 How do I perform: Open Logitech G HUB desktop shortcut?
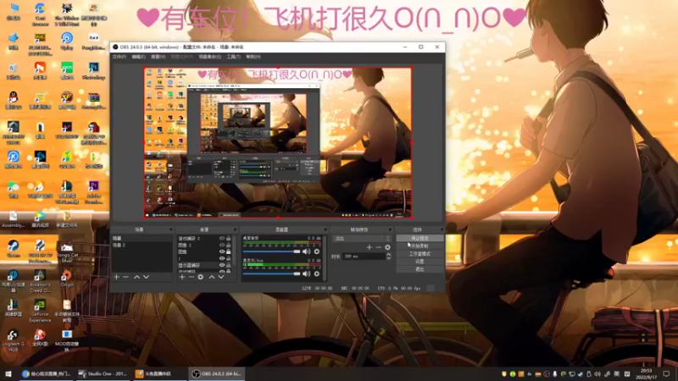click(14, 340)
